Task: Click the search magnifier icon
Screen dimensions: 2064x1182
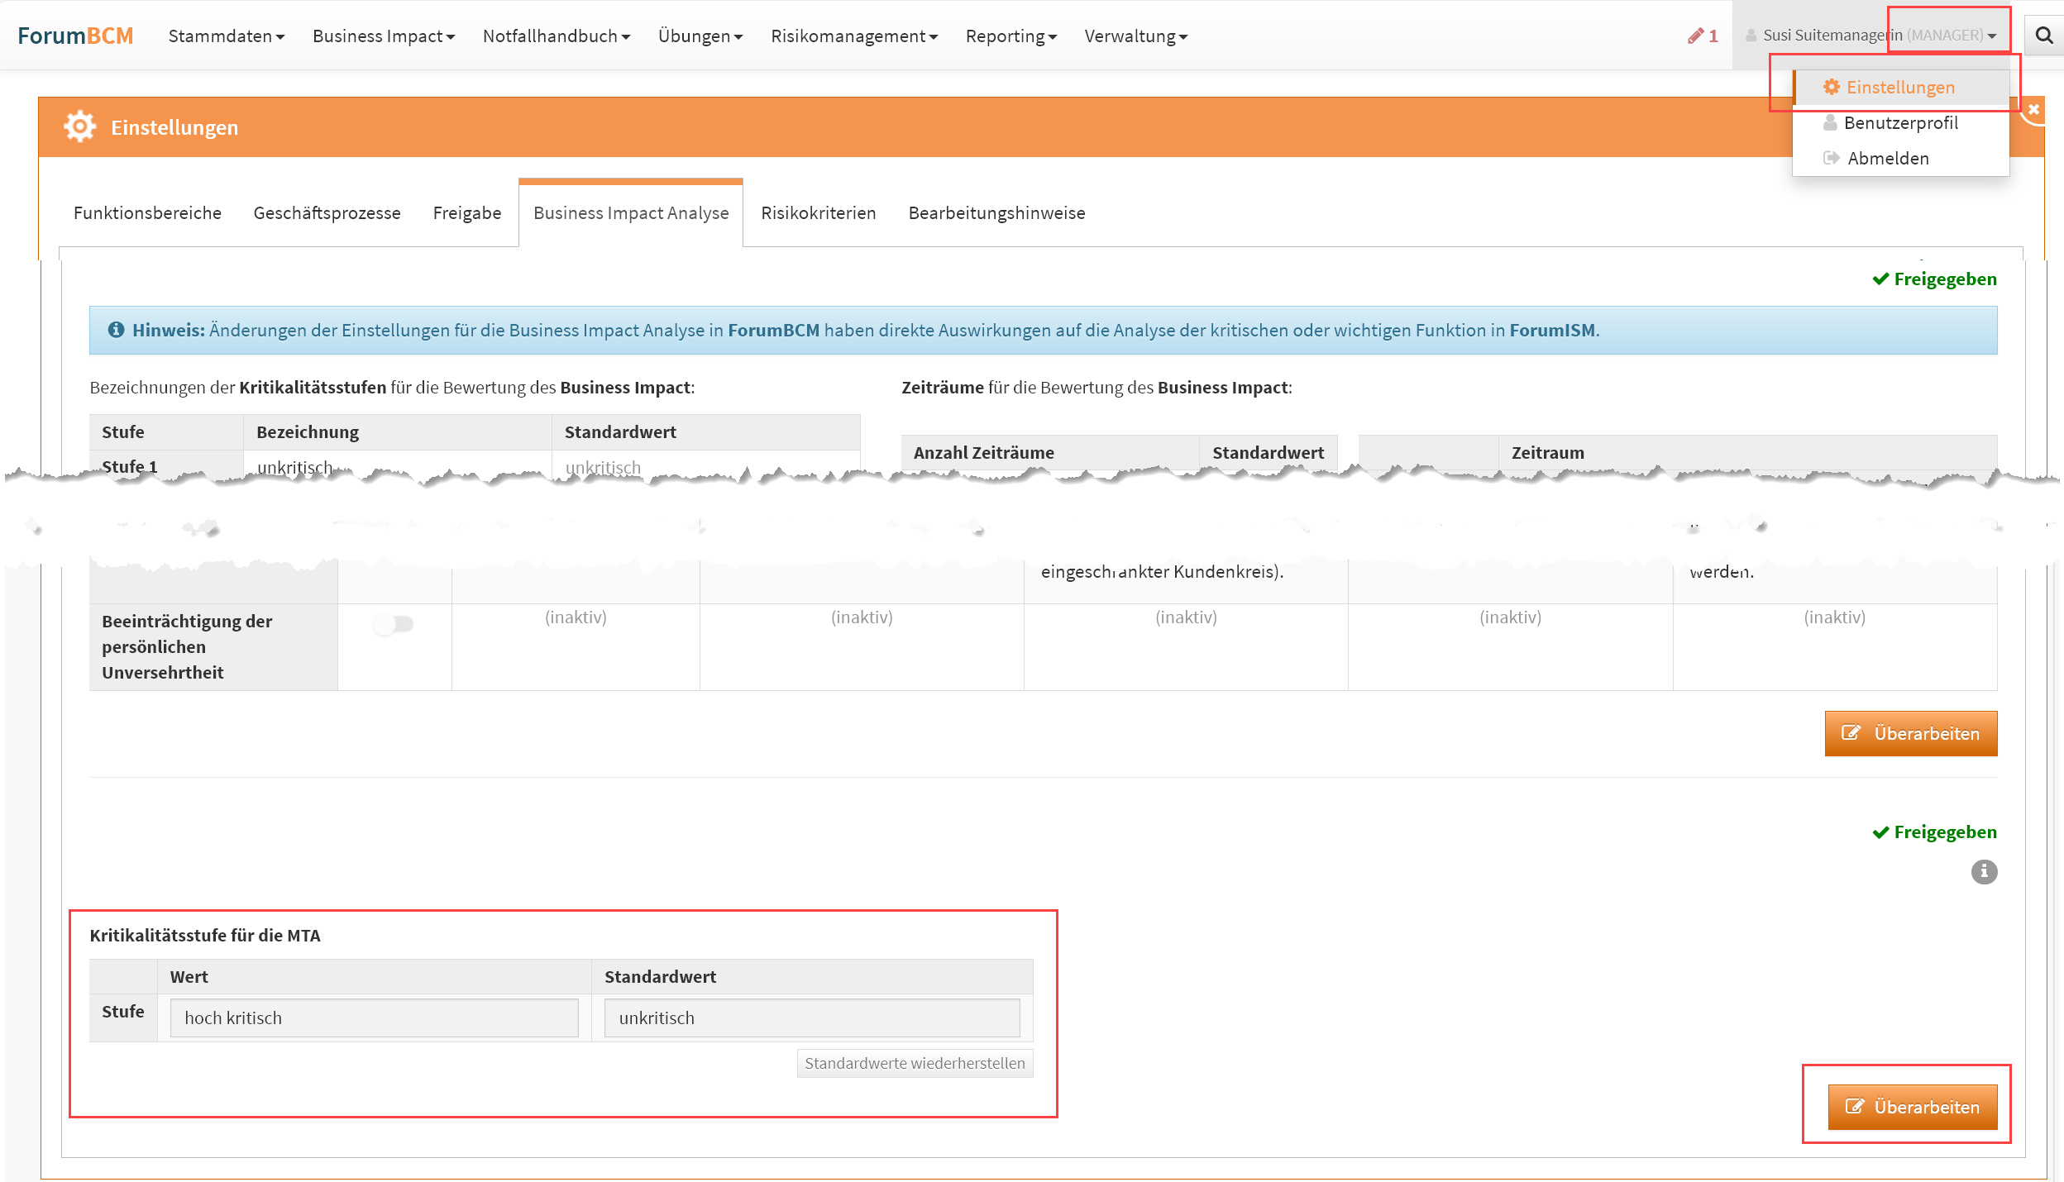Action: point(2043,36)
